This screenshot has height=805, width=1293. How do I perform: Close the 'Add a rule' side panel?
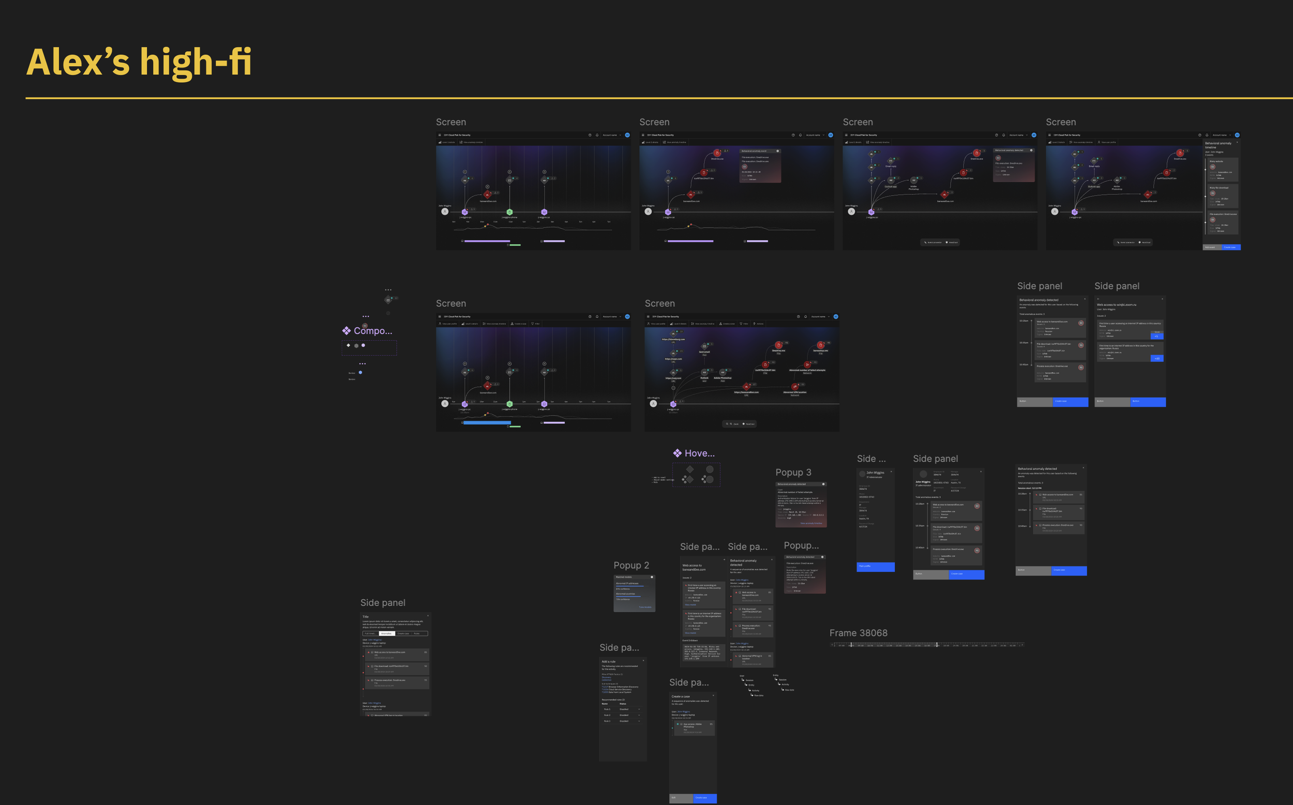coord(643,661)
